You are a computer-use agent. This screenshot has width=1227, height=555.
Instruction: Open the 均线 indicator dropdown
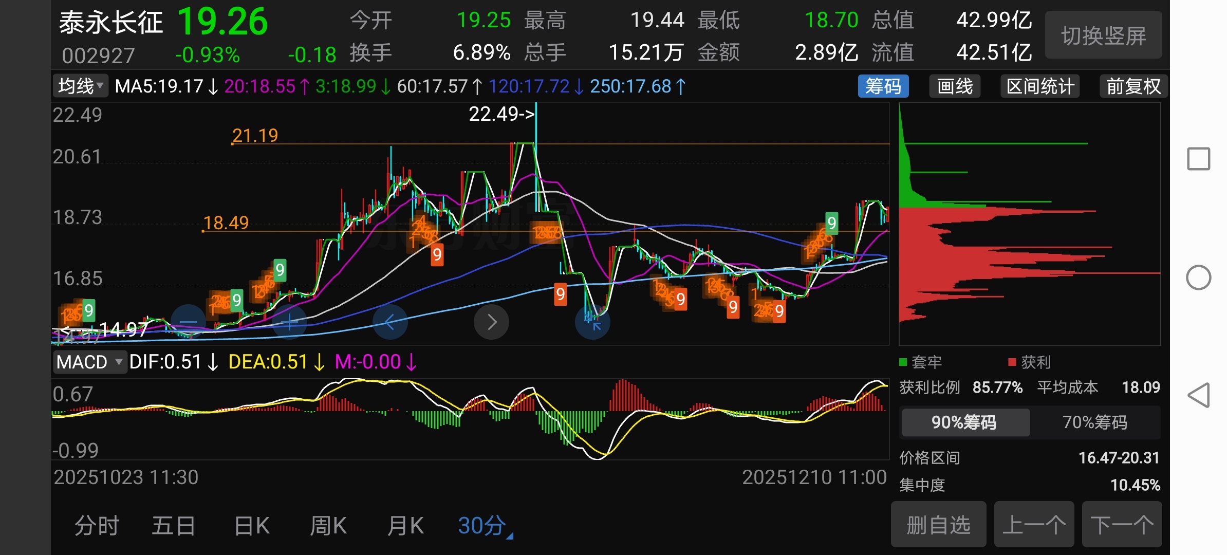pyautogui.click(x=81, y=86)
